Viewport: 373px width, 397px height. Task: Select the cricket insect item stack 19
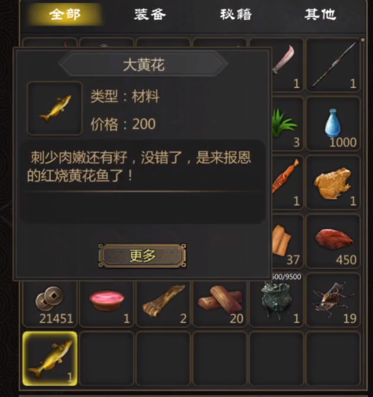pyautogui.click(x=333, y=300)
